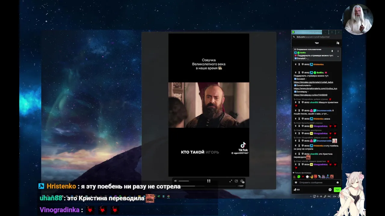Click the -13:07 remaining time label
The height and width of the screenshot is (216, 385).
tap(241, 186)
